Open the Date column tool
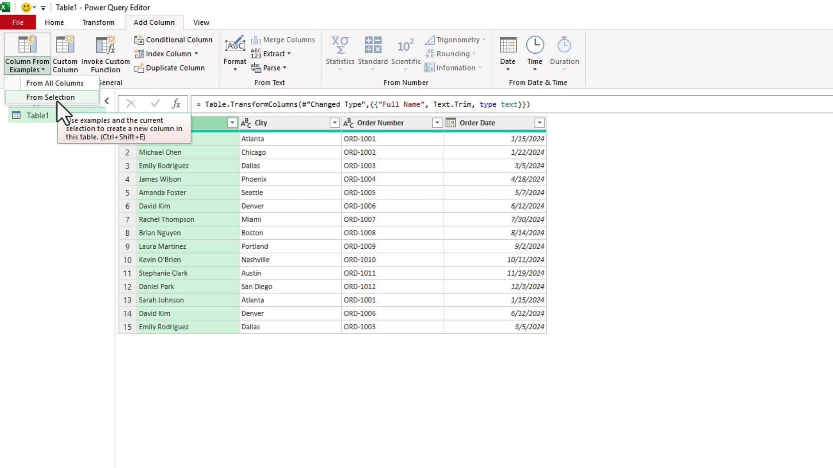This screenshot has width=833, height=468. (x=508, y=54)
